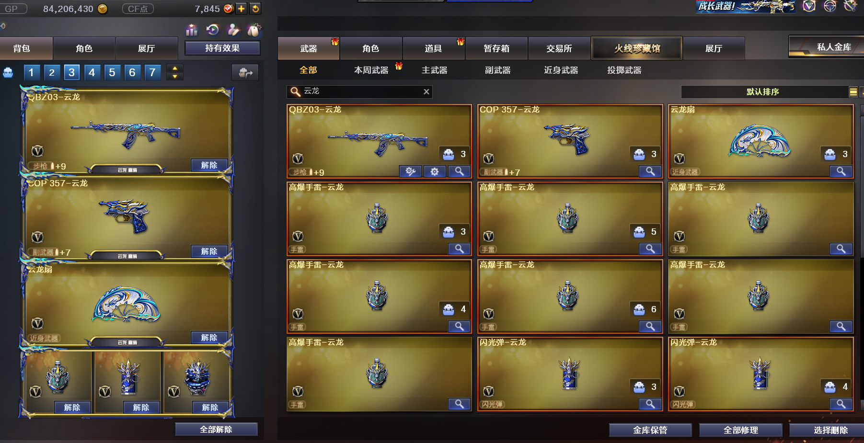Screen dimensions: 864x443
Task: Click the gear settings icon on QBZ03-云龙
Action: coord(435,171)
